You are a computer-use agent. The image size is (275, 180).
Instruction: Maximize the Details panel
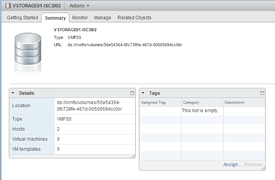pos(132,93)
